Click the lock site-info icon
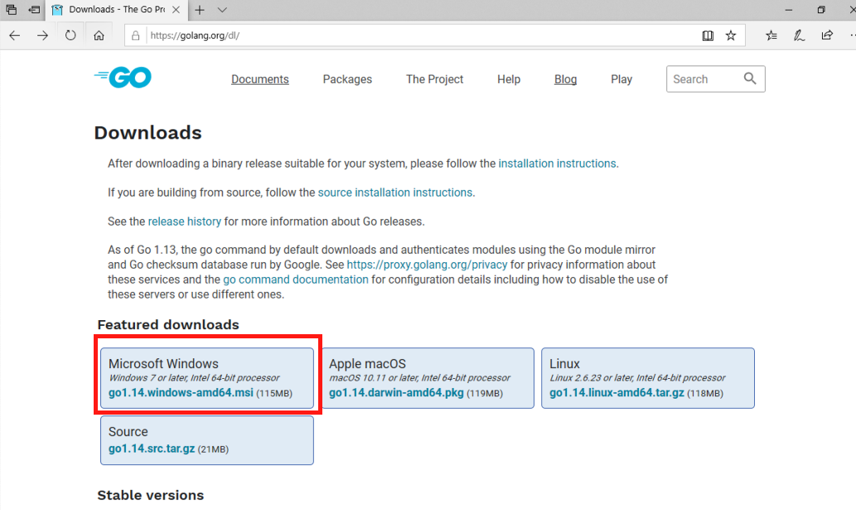The width and height of the screenshot is (856, 510). click(x=135, y=36)
